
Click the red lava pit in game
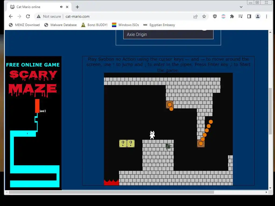[111, 182]
